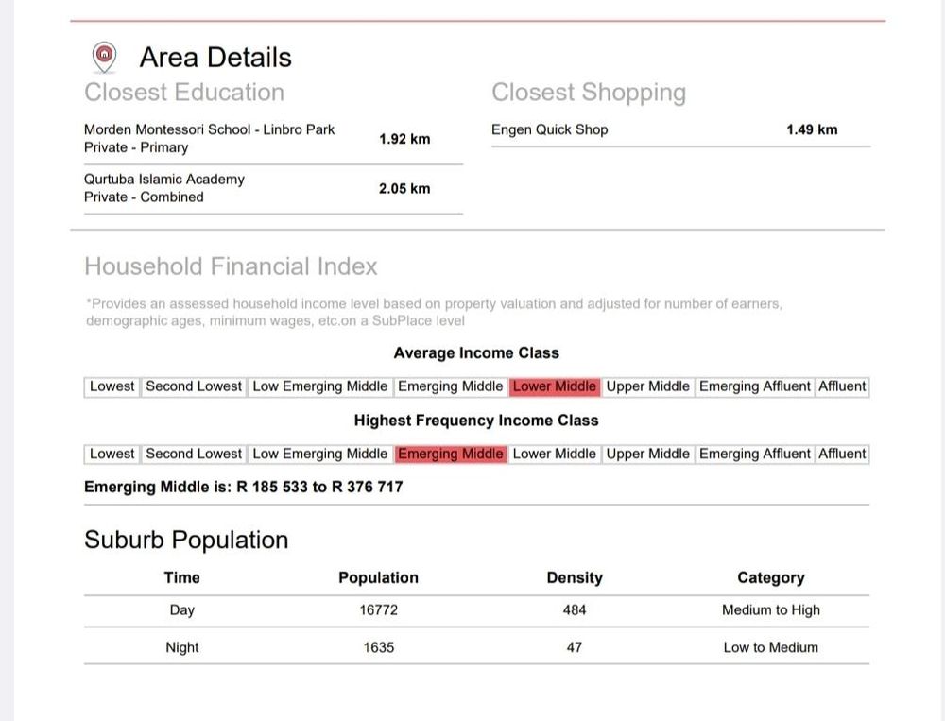Viewport: 945px width, 721px height.
Task: Select Qurtuba Islamic Academy entry
Action: [x=164, y=180]
